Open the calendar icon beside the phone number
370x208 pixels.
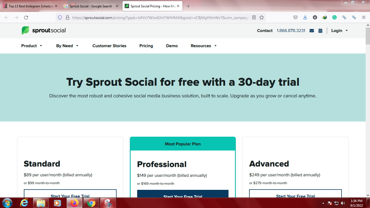click(320, 31)
